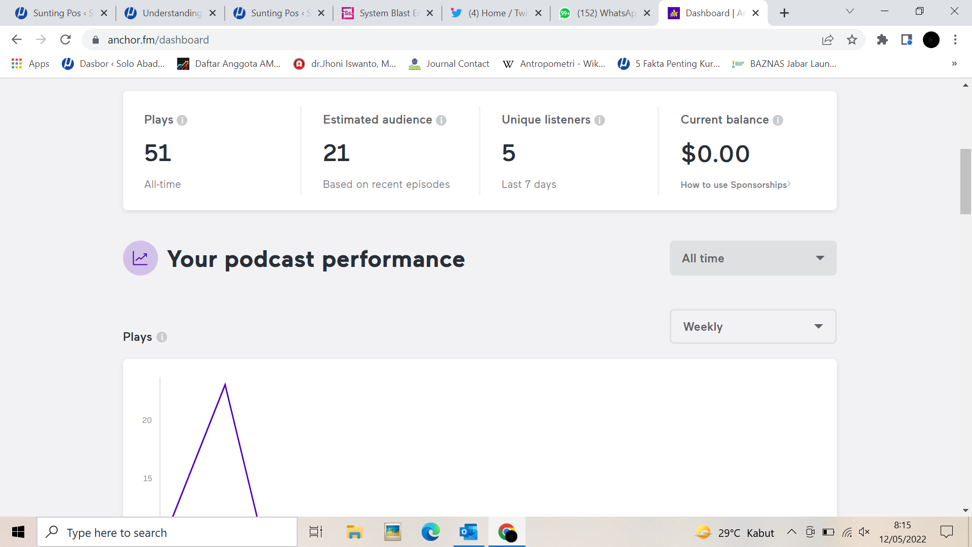Click the share page icon in address bar
This screenshot has width=972, height=547.
click(828, 40)
